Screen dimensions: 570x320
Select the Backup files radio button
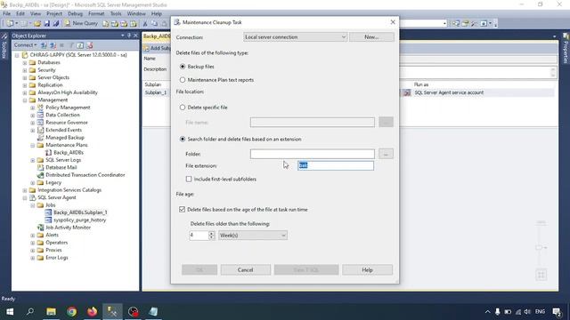(x=183, y=67)
